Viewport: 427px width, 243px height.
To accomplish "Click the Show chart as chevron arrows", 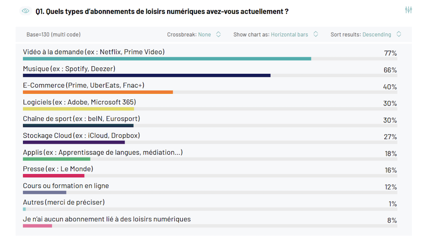I will [x=316, y=35].
